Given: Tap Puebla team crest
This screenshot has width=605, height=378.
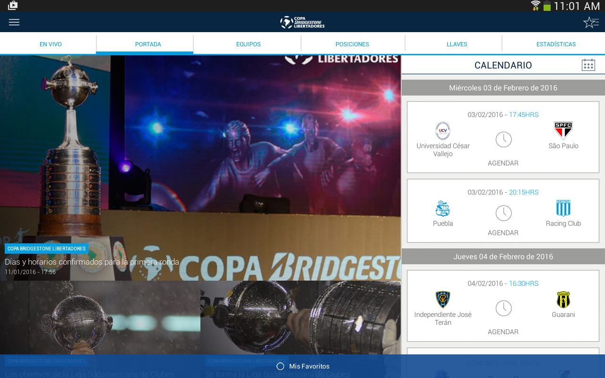Looking at the screenshot, I should [x=443, y=208].
